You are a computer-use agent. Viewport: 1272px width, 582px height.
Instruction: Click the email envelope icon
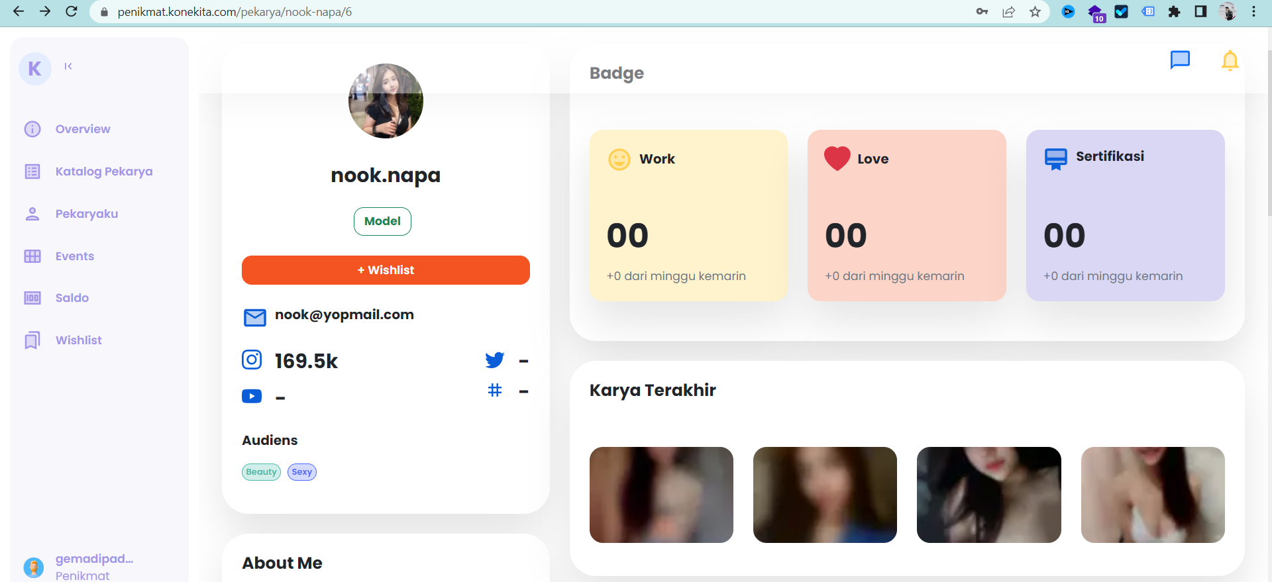(255, 318)
